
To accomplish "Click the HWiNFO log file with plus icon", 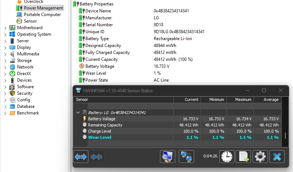I will coord(243,156).
